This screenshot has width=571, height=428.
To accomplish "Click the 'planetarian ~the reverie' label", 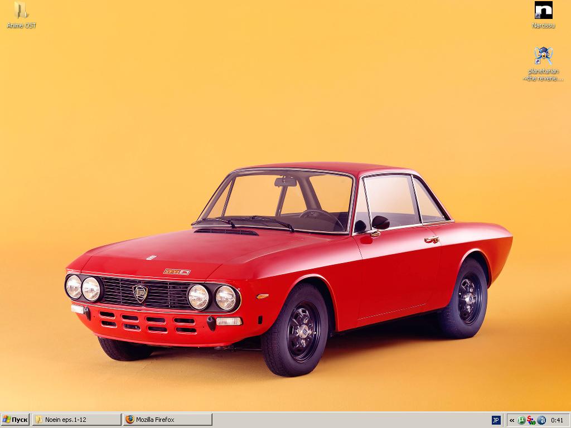I will coord(543,75).
